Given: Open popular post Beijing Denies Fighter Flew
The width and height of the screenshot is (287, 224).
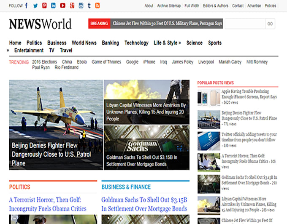Looking at the screenshot, I should (x=249, y=115).
